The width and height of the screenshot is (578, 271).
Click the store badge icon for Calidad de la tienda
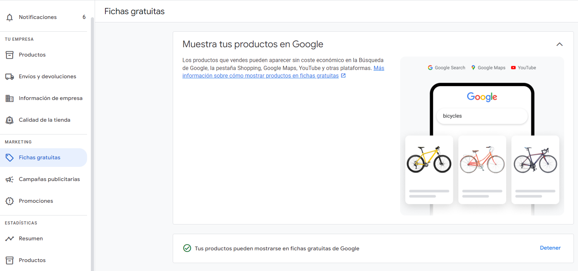[10, 120]
